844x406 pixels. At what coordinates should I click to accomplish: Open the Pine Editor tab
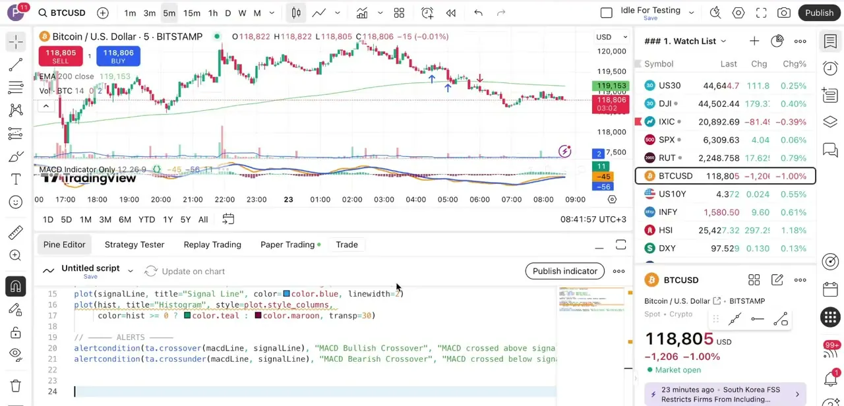64,245
